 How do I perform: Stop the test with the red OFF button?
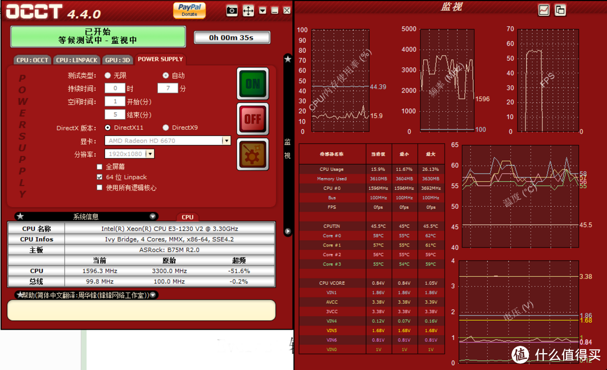[253, 118]
